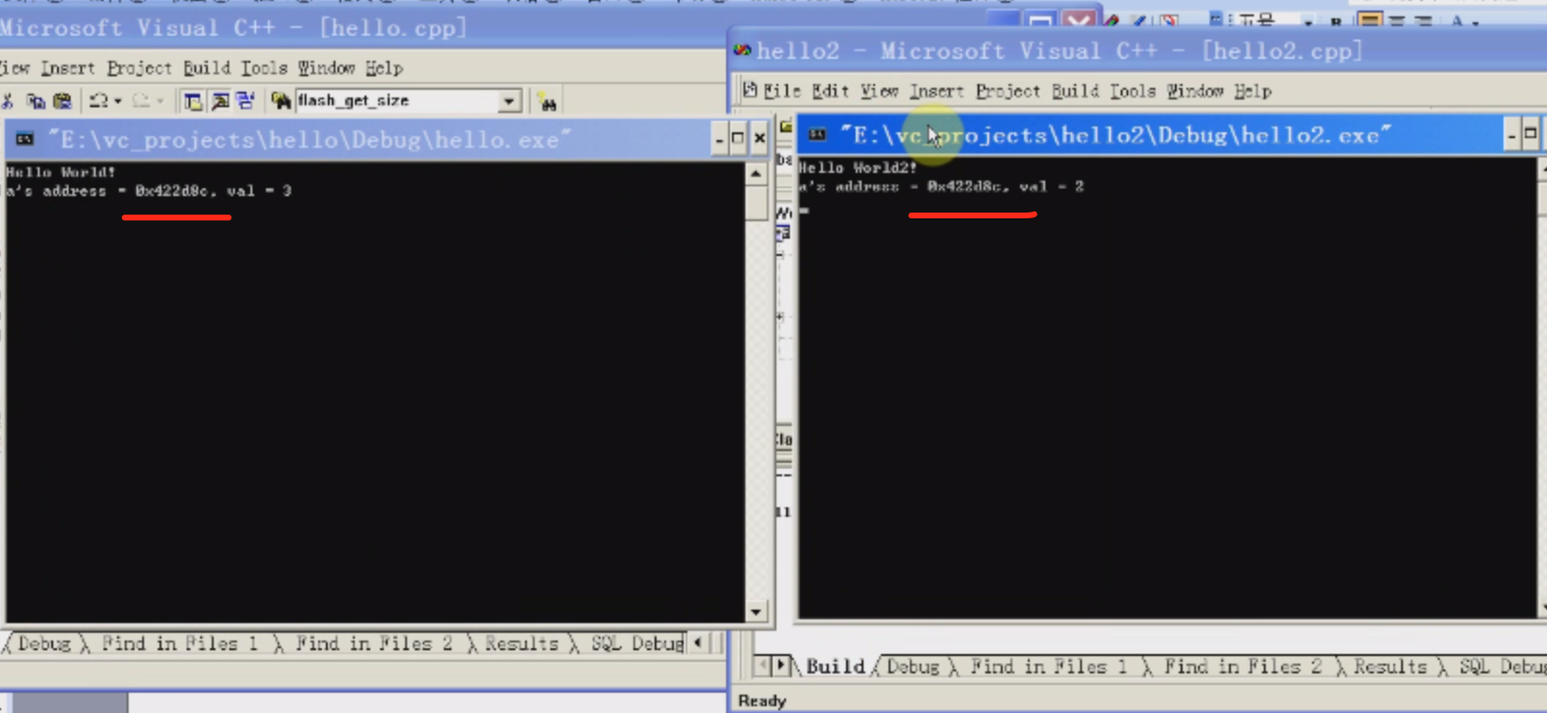Open Window menu in hello.cpp window
This screenshot has height=713, width=1547.
pyautogui.click(x=326, y=68)
